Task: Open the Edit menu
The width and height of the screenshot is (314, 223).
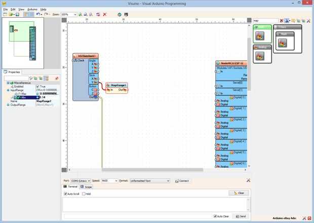Action: [x=13, y=10]
